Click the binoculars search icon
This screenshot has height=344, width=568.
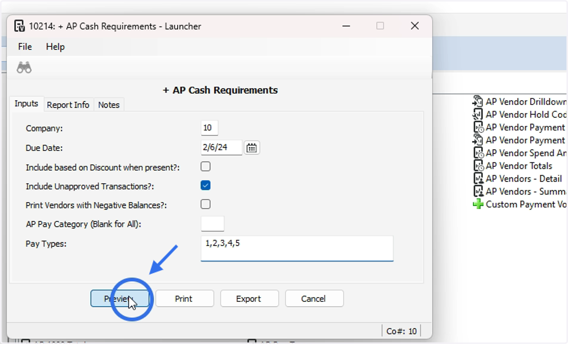pos(24,68)
